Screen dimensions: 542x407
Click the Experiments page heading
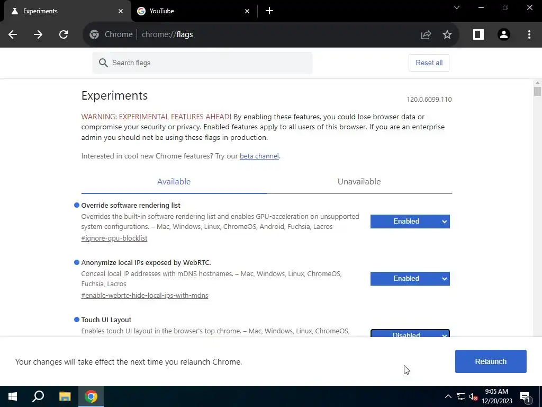pyautogui.click(x=114, y=95)
